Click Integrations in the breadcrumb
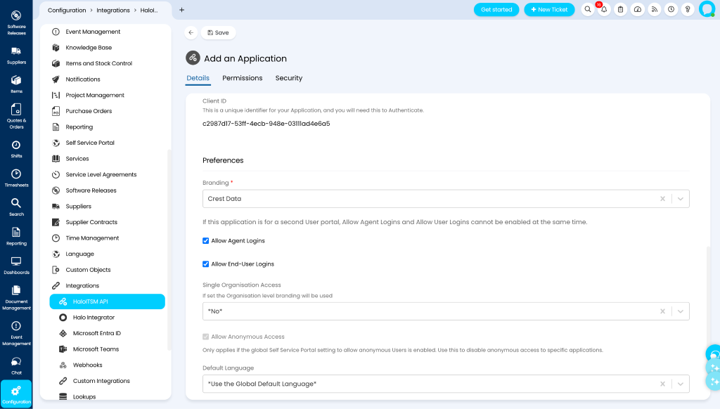Image resolution: width=720 pixels, height=409 pixels. click(113, 10)
